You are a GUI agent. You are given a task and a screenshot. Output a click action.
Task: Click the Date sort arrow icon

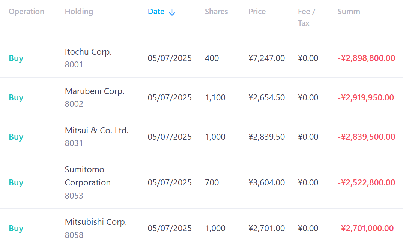point(172,12)
